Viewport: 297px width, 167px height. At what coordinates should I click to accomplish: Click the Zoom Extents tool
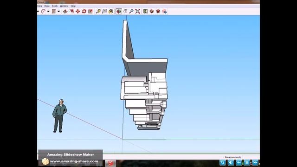(x=138, y=11)
